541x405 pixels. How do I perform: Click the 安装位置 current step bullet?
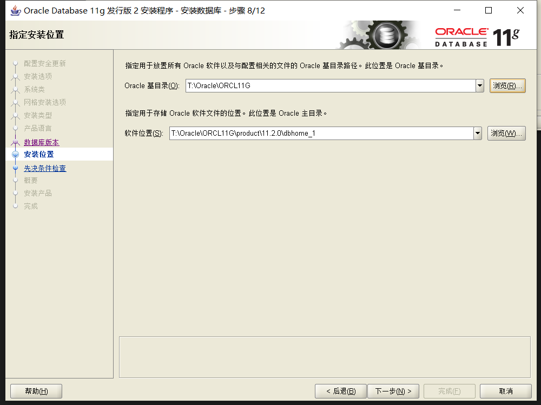[15, 155]
